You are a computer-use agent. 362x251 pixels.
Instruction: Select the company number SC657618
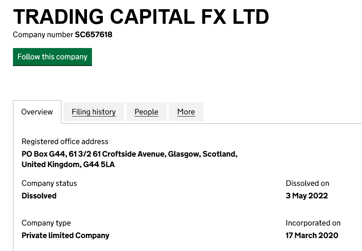(94, 35)
